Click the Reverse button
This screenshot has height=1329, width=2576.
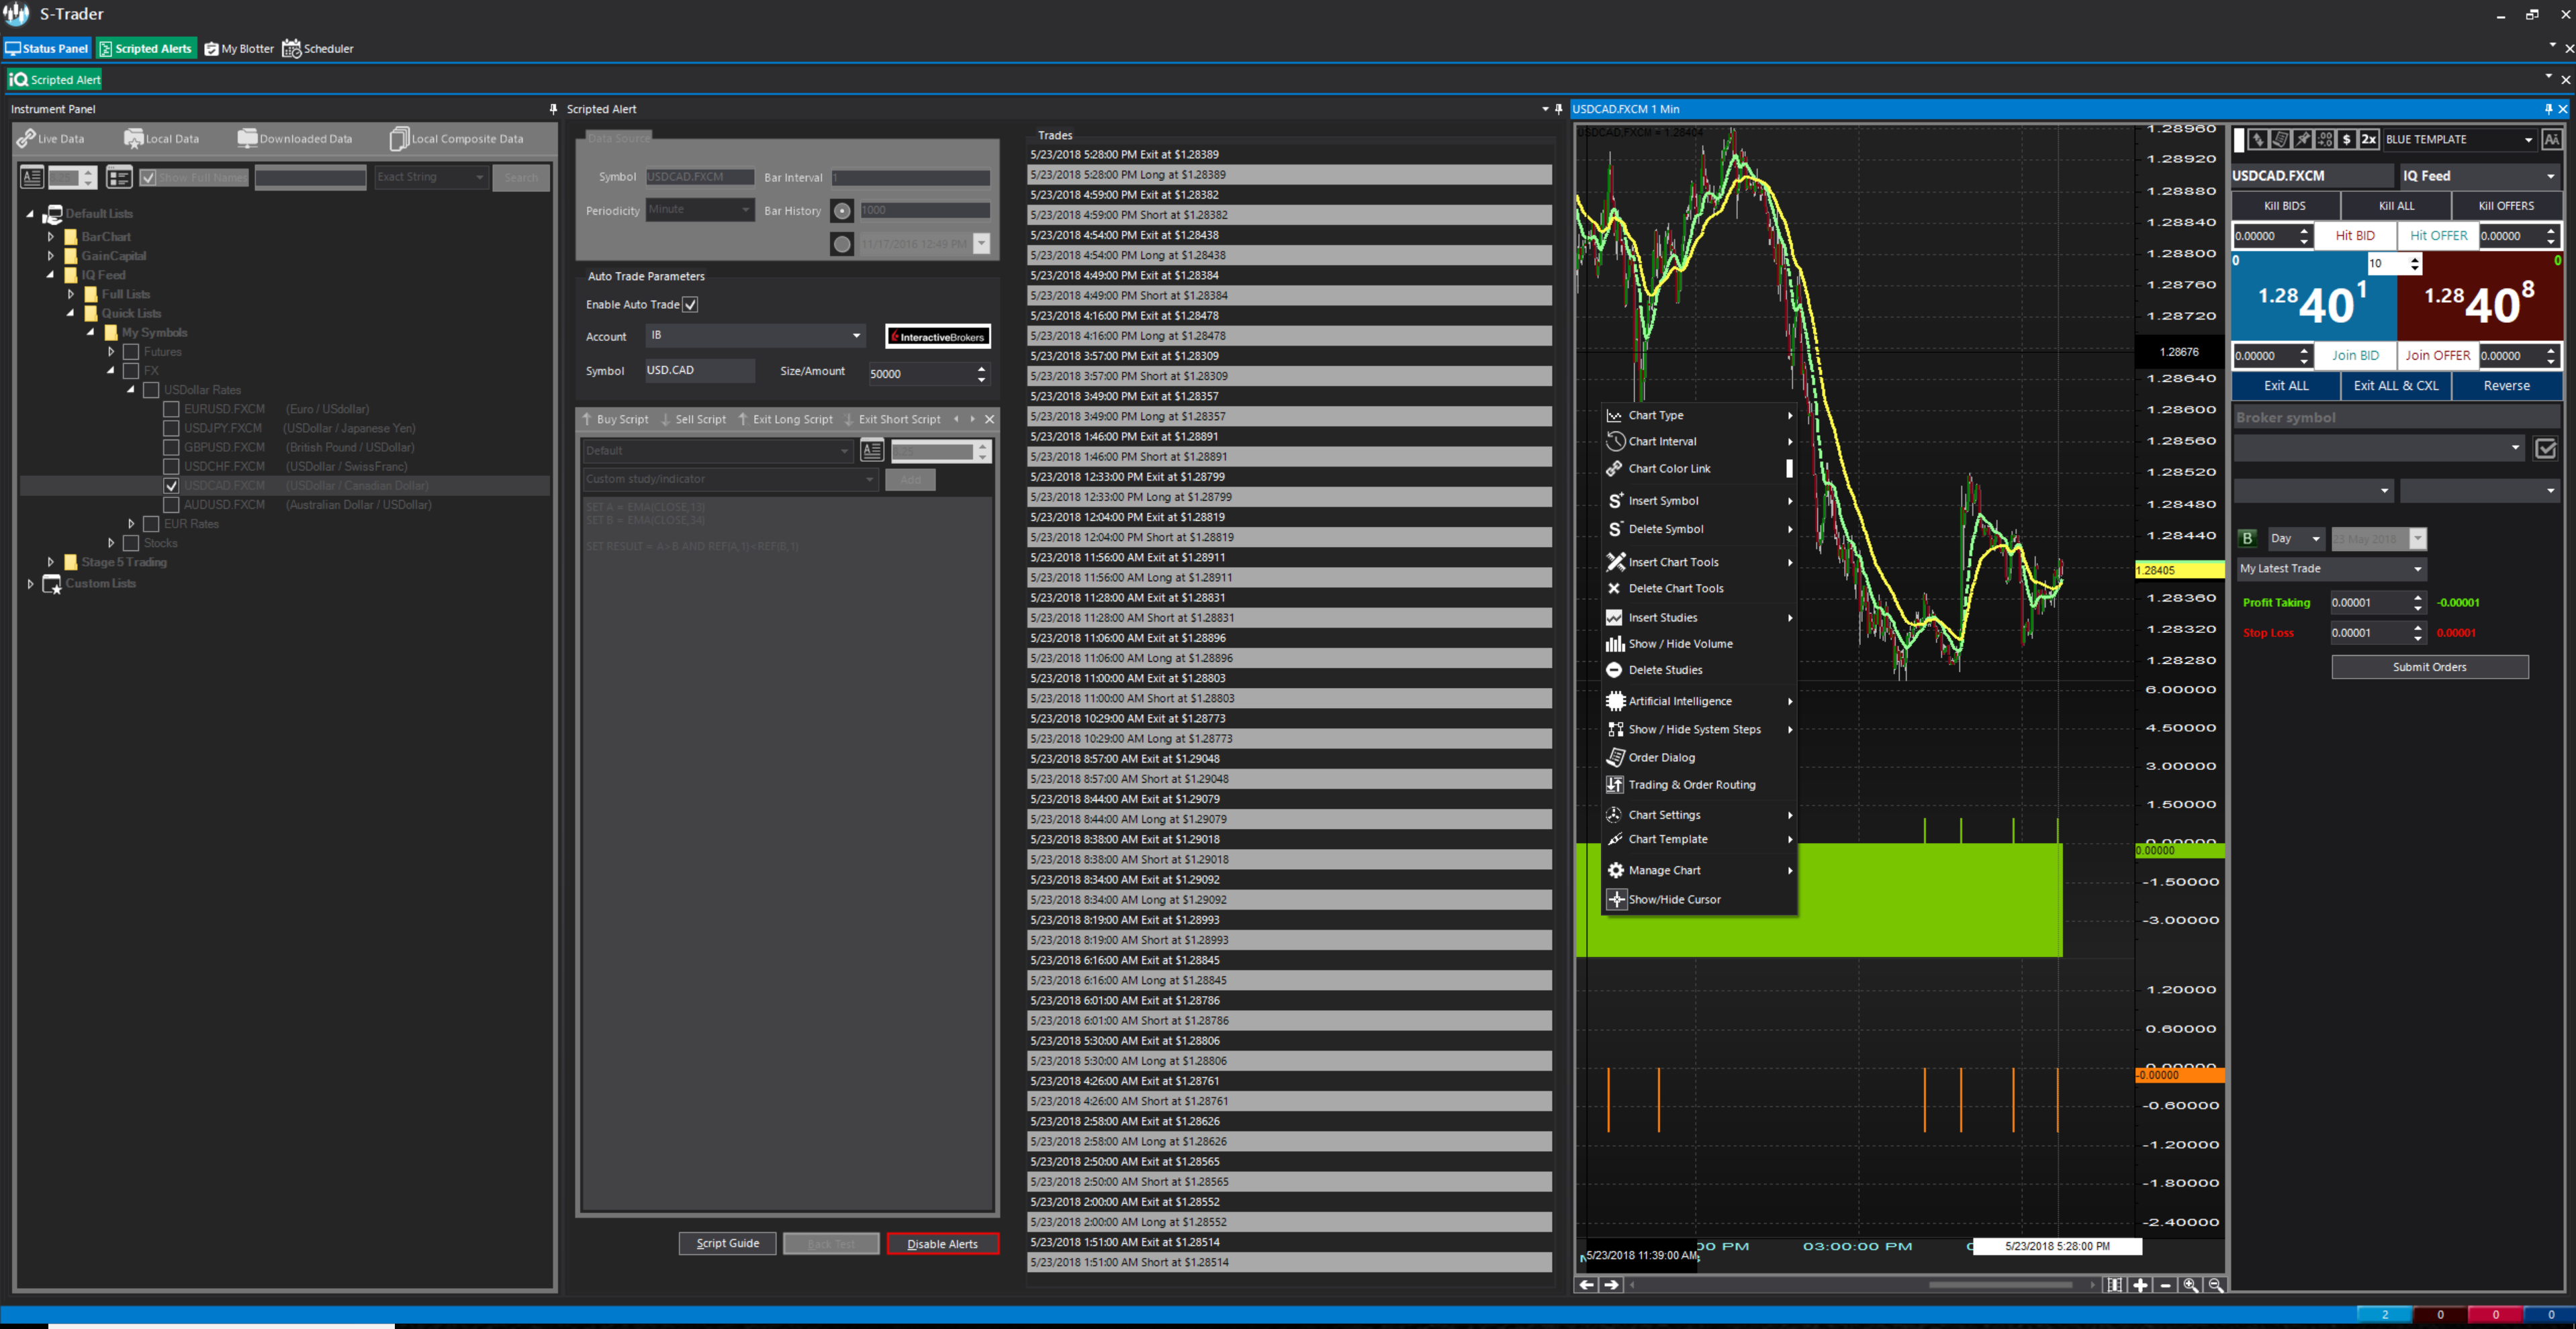click(x=2506, y=386)
